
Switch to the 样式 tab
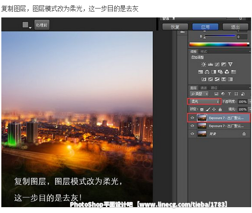203,51
